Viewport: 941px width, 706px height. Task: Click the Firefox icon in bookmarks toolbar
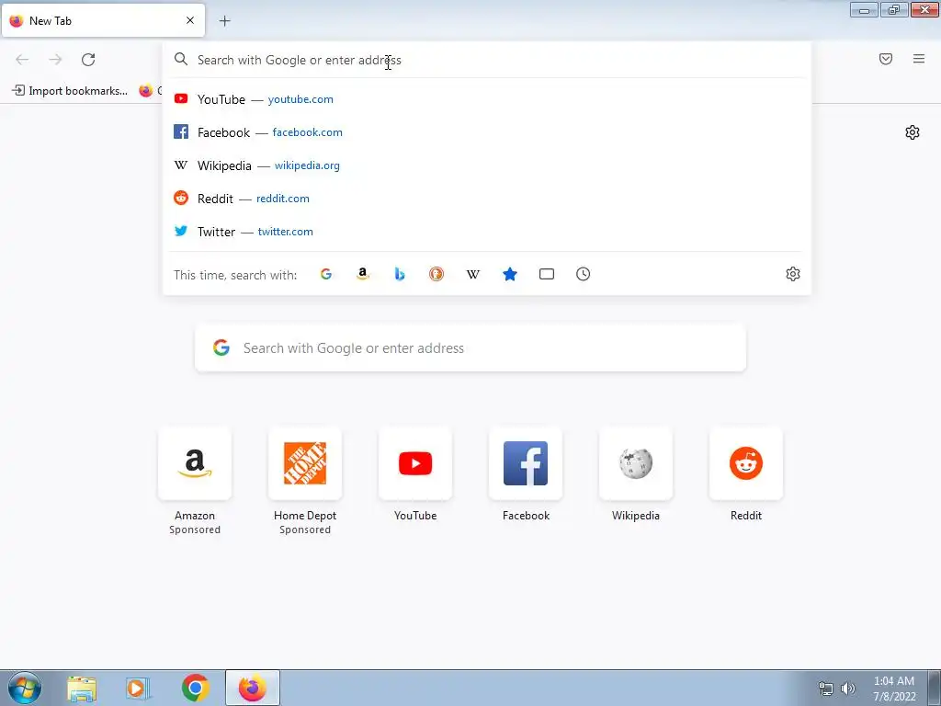(146, 91)
